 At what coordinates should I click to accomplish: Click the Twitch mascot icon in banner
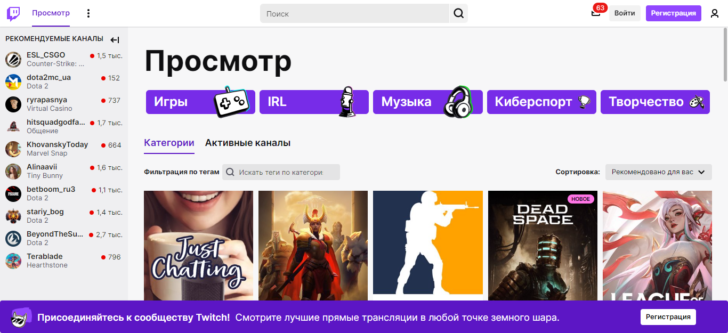coord(21,318)
